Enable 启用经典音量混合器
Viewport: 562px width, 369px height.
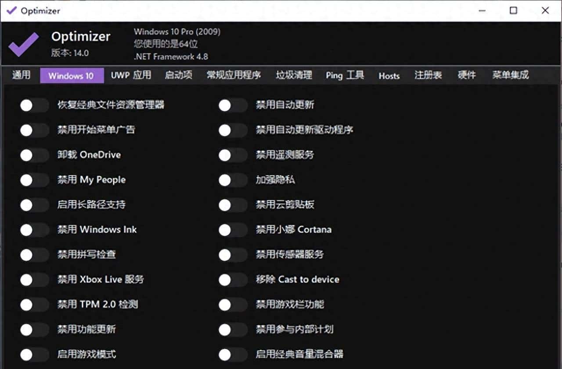tap(232, 355)
